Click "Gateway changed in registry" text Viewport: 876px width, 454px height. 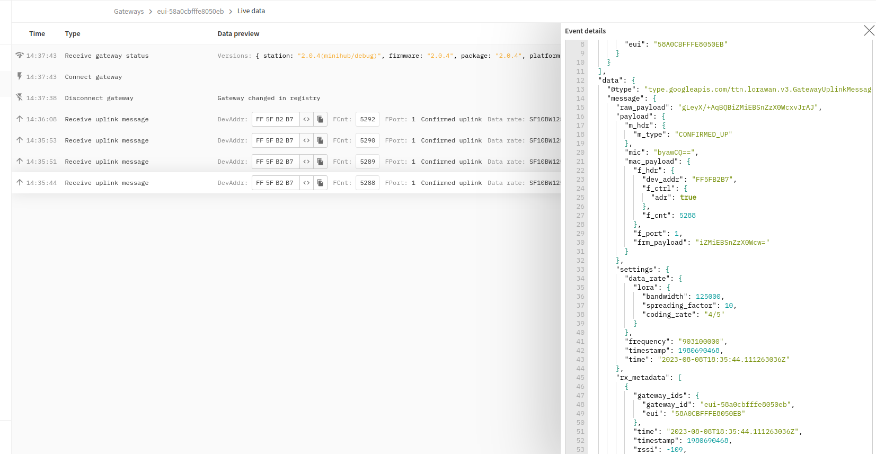pos(269,98)
